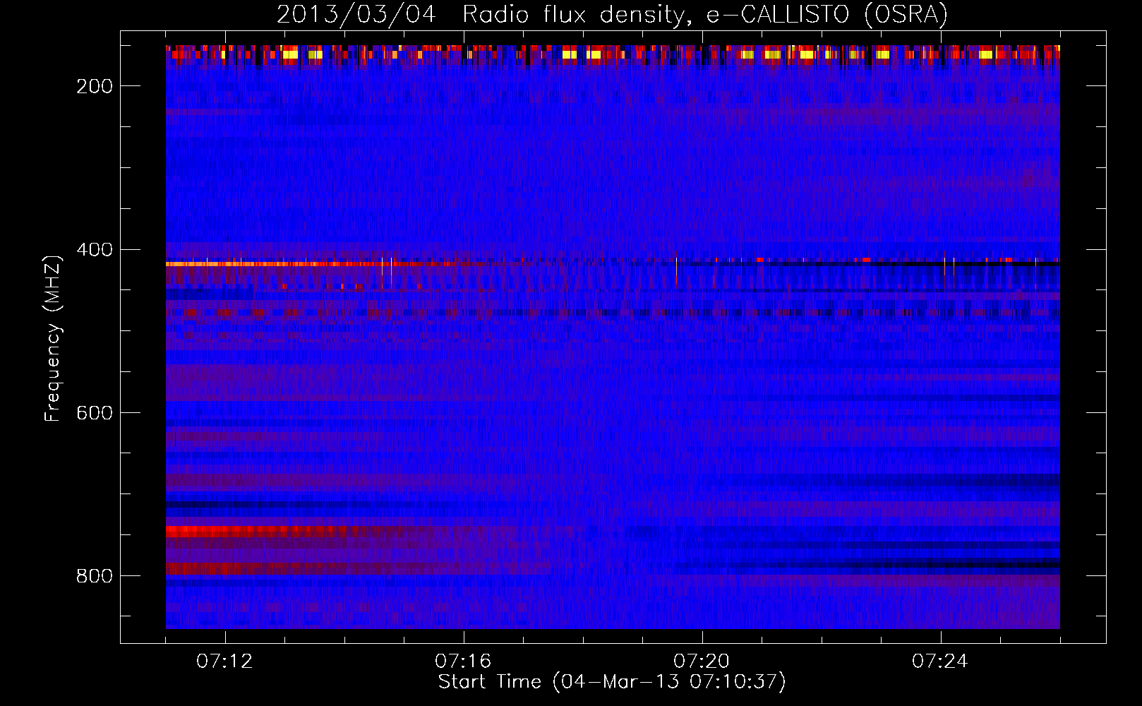Click the '400' frequency tick label

pos(95,250)
